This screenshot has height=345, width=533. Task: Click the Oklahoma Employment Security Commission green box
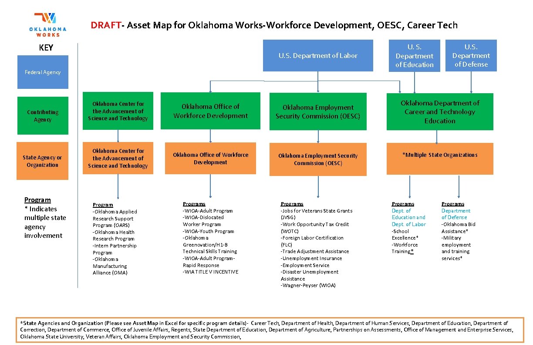(317, 111)
